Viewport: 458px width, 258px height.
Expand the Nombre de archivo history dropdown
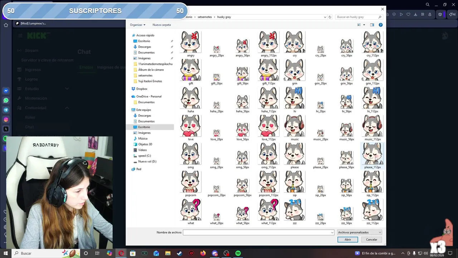click(332, 233)
